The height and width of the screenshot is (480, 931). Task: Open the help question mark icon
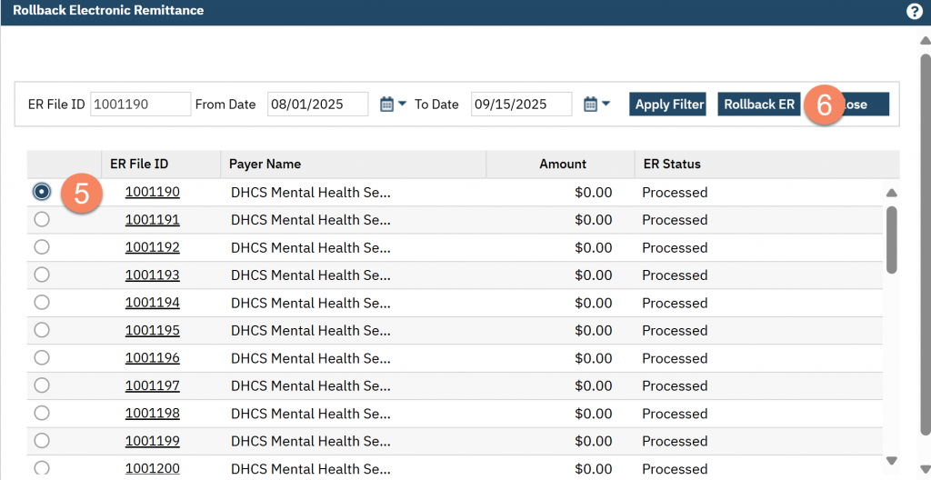pos(915,12)
